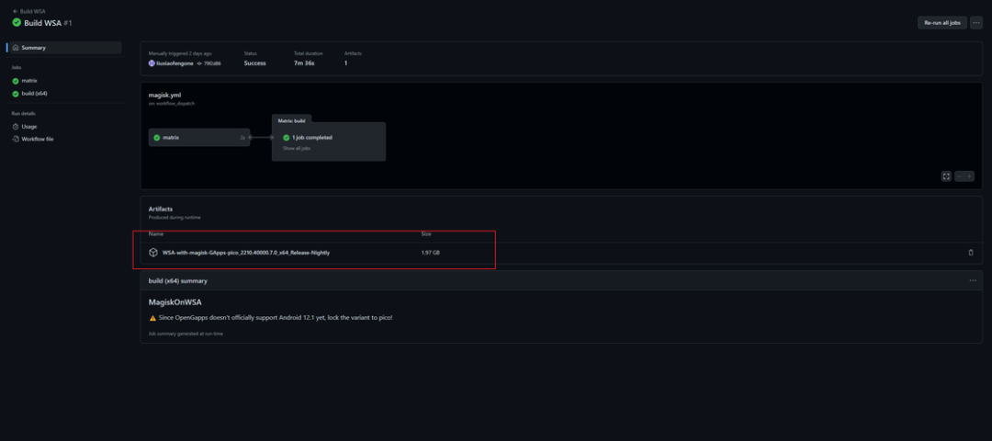This screenshot has width=992, height=441.
Task: Open the build (x64) summary ellipsis menu
Action: (973, 280)
